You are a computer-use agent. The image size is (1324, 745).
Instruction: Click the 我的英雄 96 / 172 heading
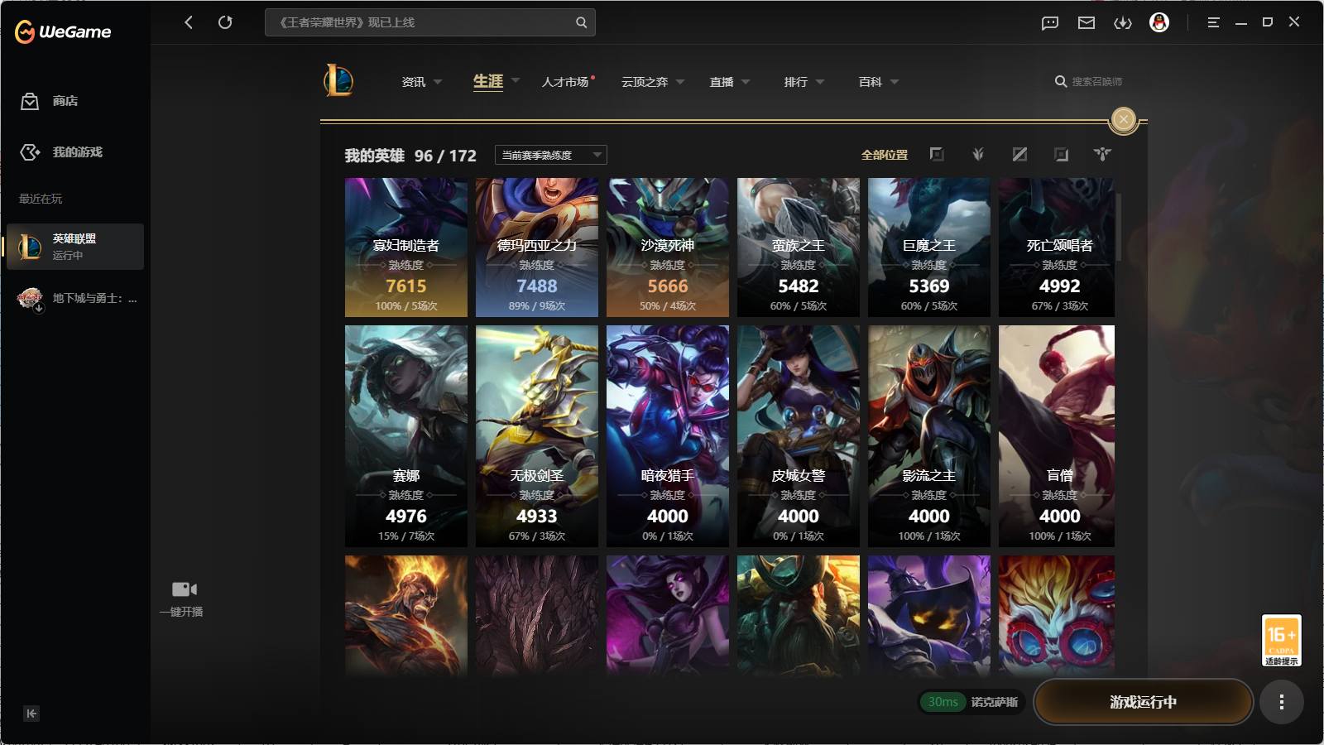410,156
